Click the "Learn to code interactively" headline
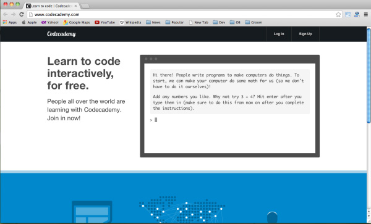371x224 pixels. 83,73
